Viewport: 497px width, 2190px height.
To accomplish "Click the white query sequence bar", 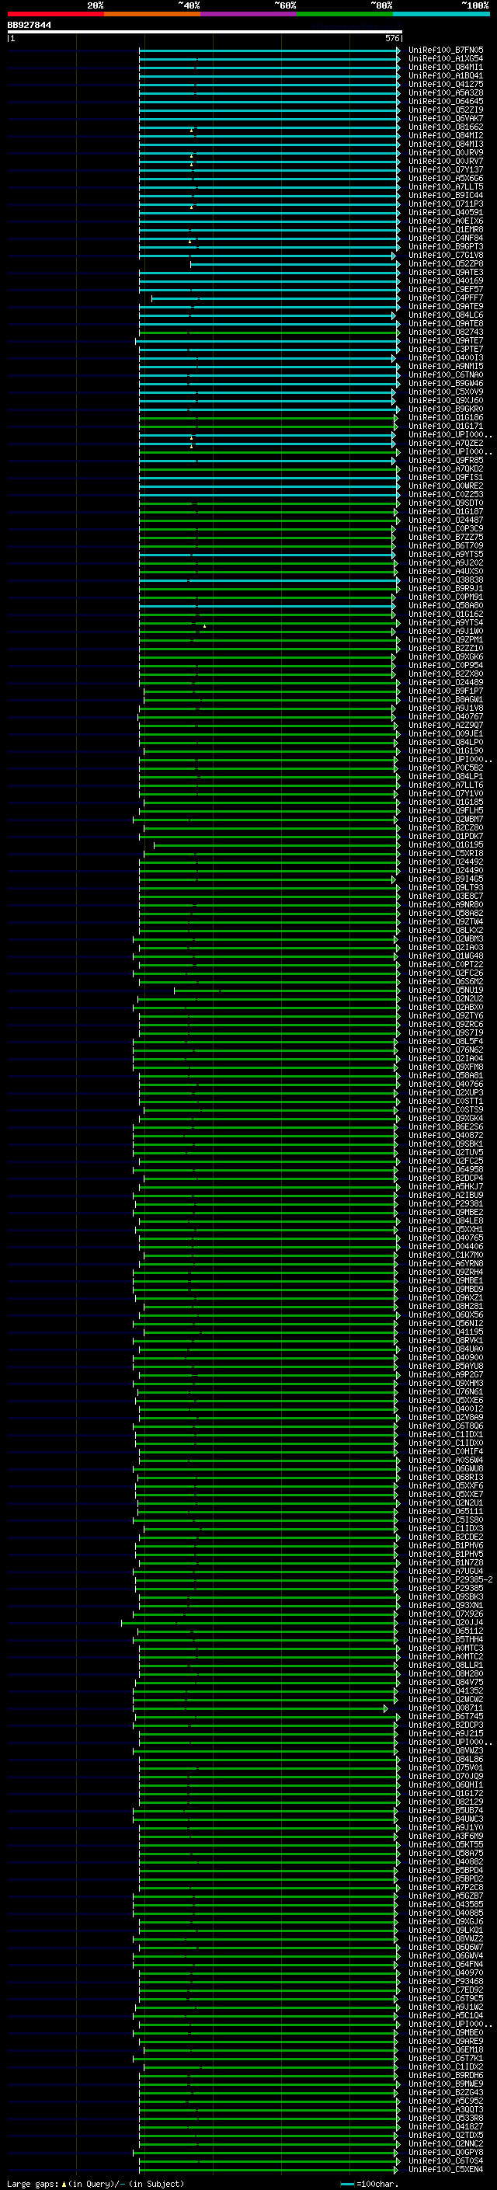I will pyautogui.click(x=204, y=33).
